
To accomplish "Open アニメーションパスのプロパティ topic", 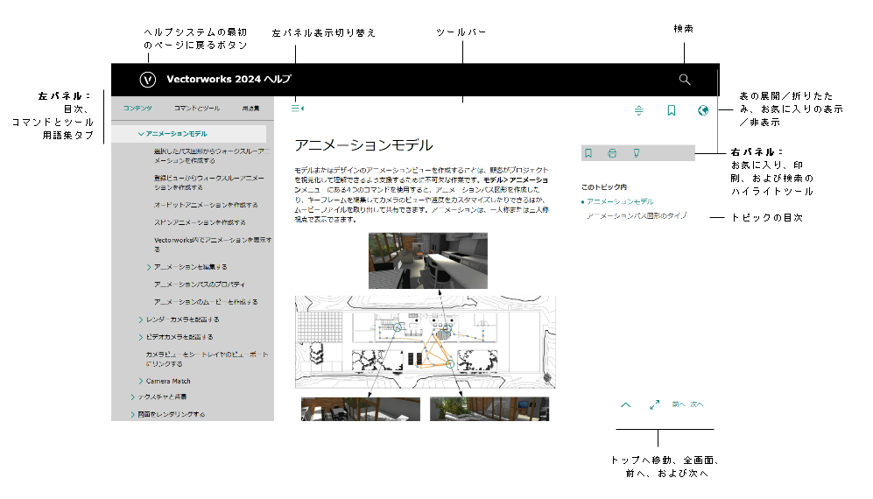I will coord(200,285).
